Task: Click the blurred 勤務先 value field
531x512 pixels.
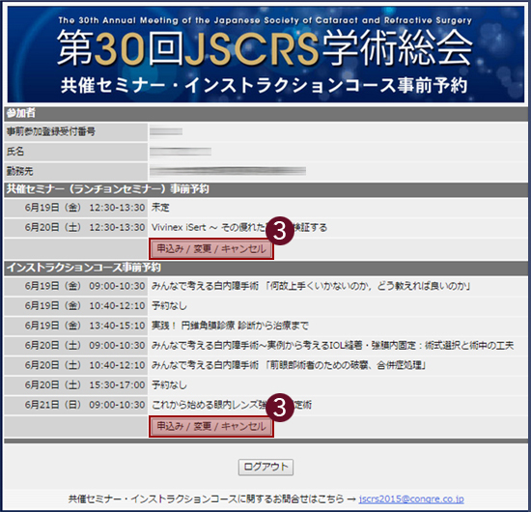Action: [228, 171]
